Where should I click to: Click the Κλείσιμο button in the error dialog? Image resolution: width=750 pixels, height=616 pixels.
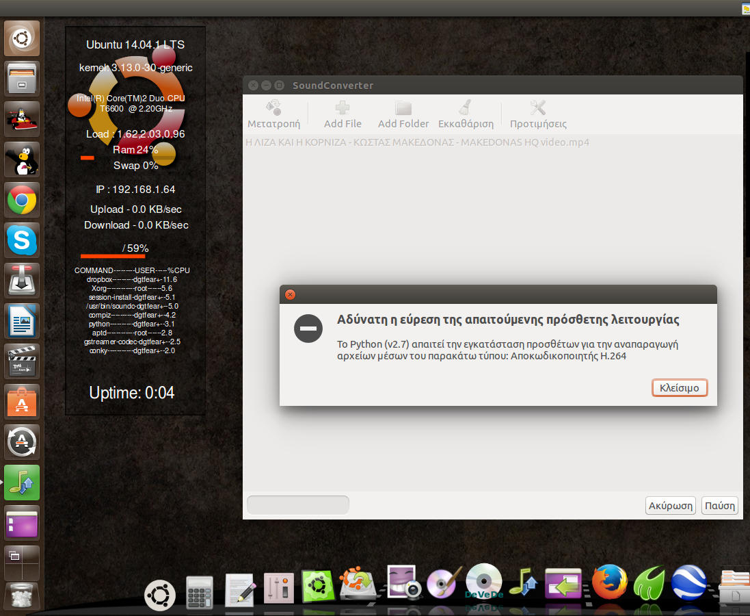(x=679, y=388)
